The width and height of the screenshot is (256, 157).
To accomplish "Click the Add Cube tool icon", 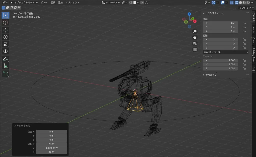I will 5,74.
